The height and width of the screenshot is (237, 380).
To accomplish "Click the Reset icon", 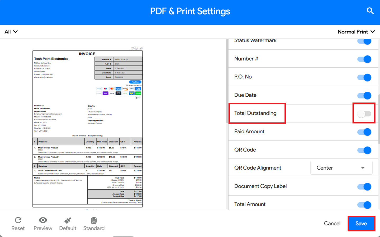I will [x=18, y=220].
